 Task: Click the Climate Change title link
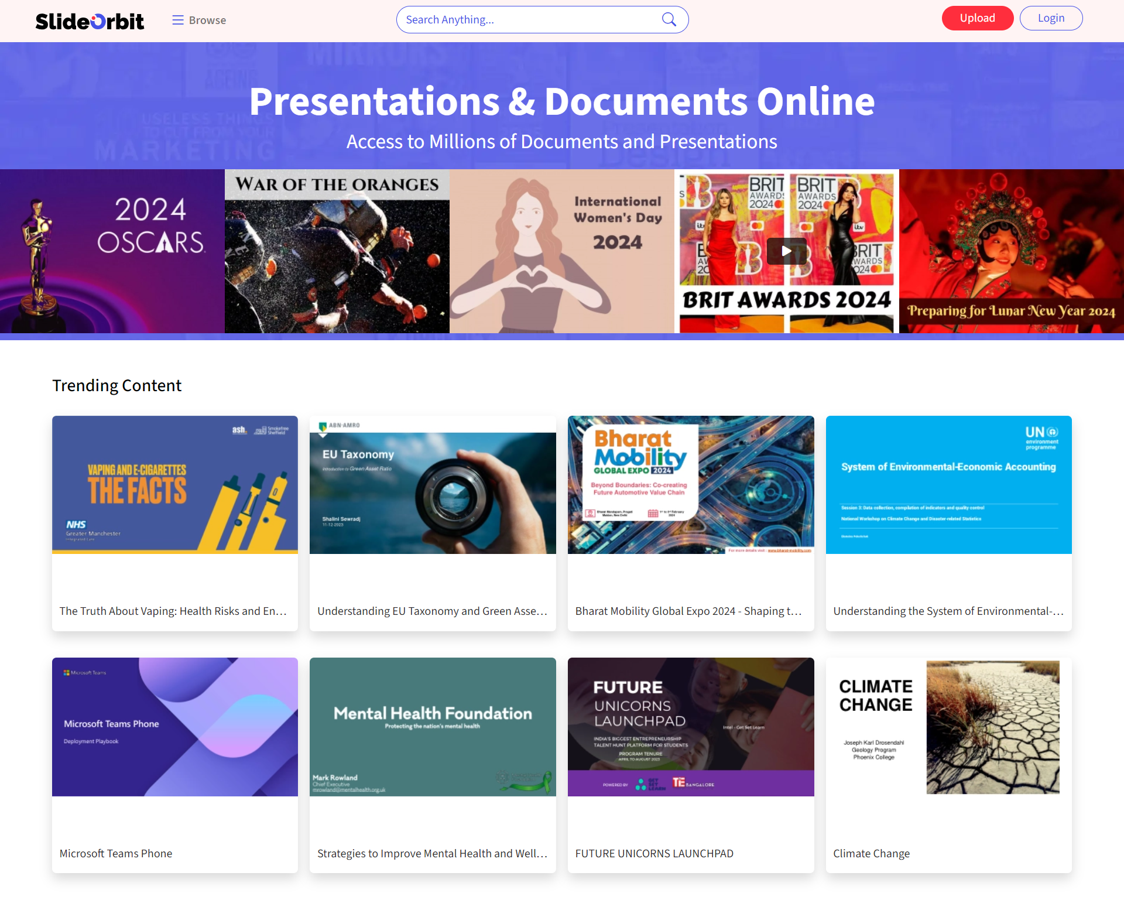point(871,853)
